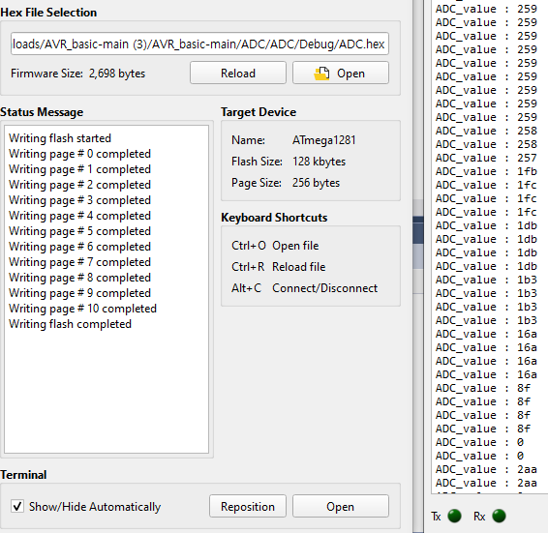Select 'Writing page # 0 completed' line

pyautogui.click(x=79, y=154)
